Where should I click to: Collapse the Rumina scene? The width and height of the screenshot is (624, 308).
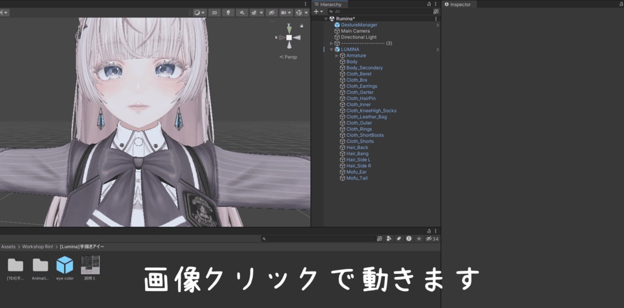click(x=326, y=19)
